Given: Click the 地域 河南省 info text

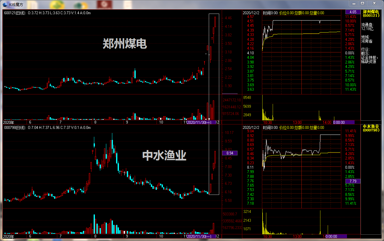Looking at the screenshot, I should click(x=366, y=39).
